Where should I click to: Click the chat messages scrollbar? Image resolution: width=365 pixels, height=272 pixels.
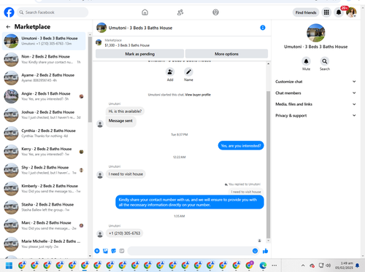268,165
